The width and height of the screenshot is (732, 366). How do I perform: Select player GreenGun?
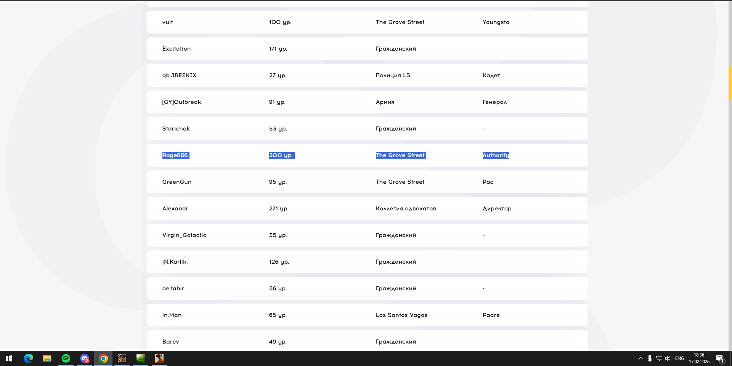(177, 182)
